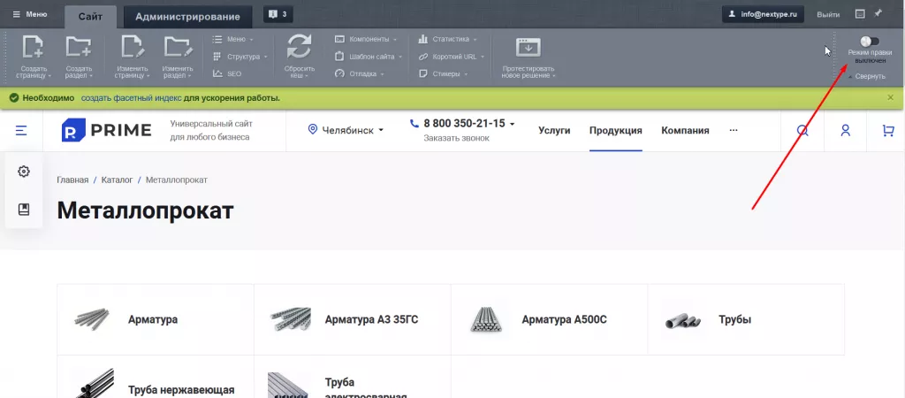Pin the admin panel with pushpin icon
905x398 pixels.
pyautogui.click(x=878, y=13)
